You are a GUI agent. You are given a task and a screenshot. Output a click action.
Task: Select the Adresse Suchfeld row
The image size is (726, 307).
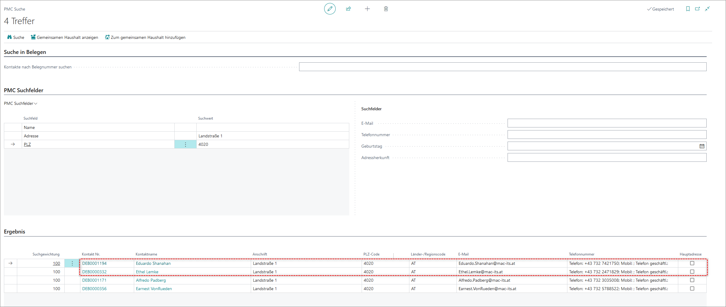pyautogui.click(x=98, y=136)
